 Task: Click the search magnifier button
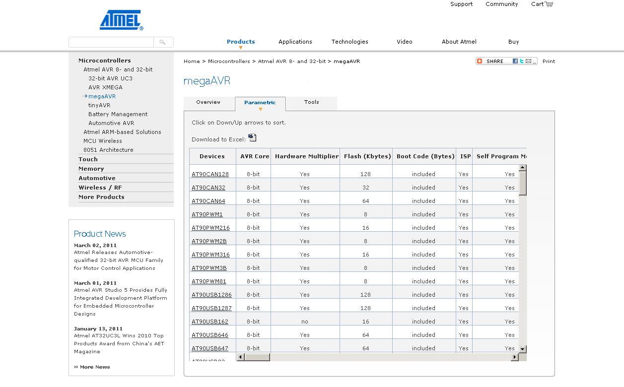coord(163,42)
